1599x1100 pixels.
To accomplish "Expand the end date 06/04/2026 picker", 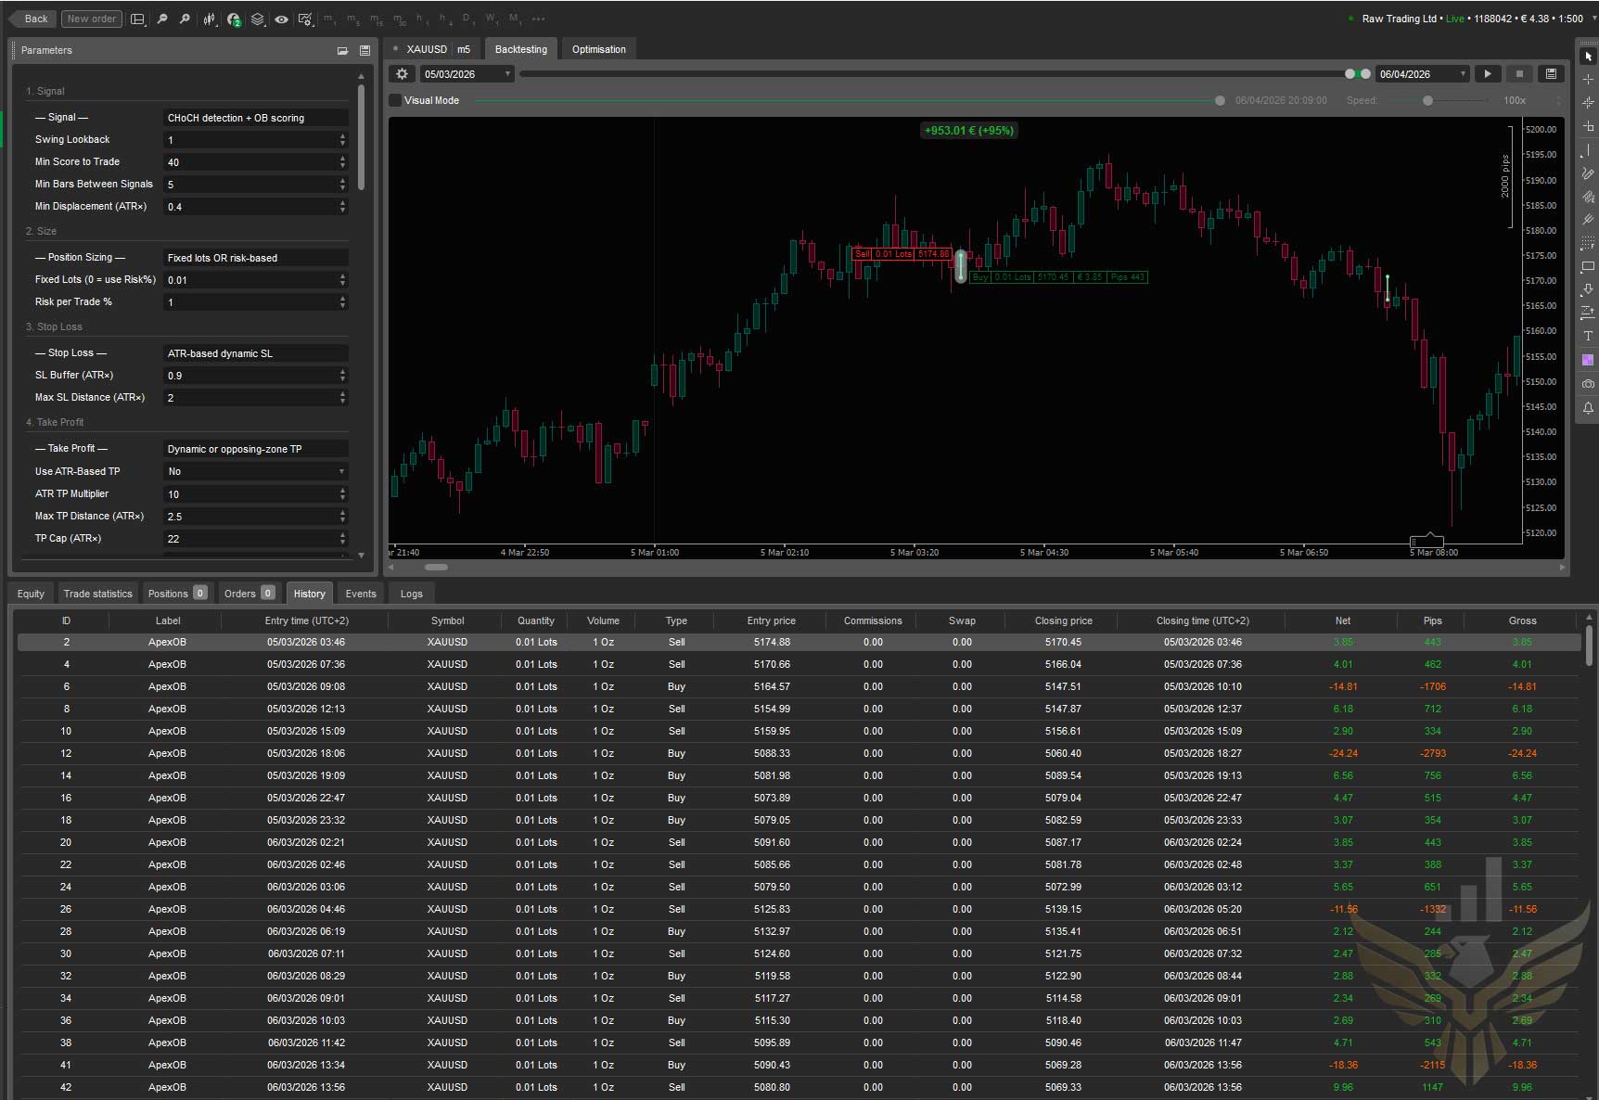I will 1463,74.
